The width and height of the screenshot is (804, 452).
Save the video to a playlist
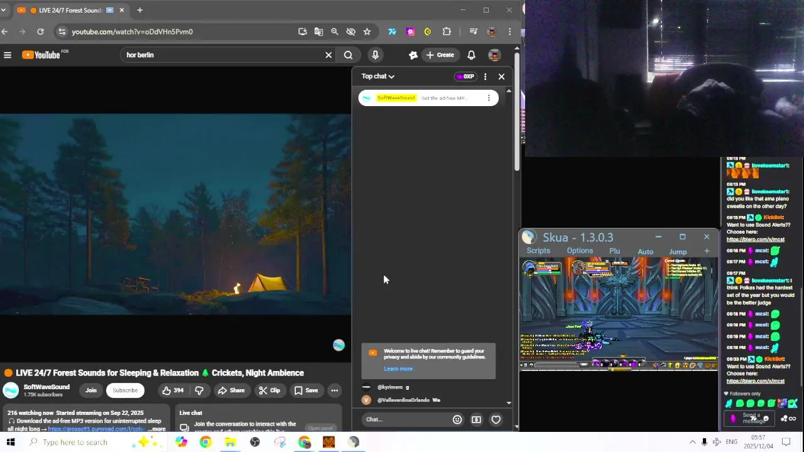306,390
